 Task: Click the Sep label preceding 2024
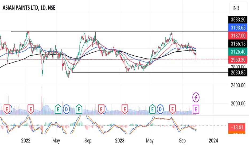pyautogui.click(x=182, y=141)
